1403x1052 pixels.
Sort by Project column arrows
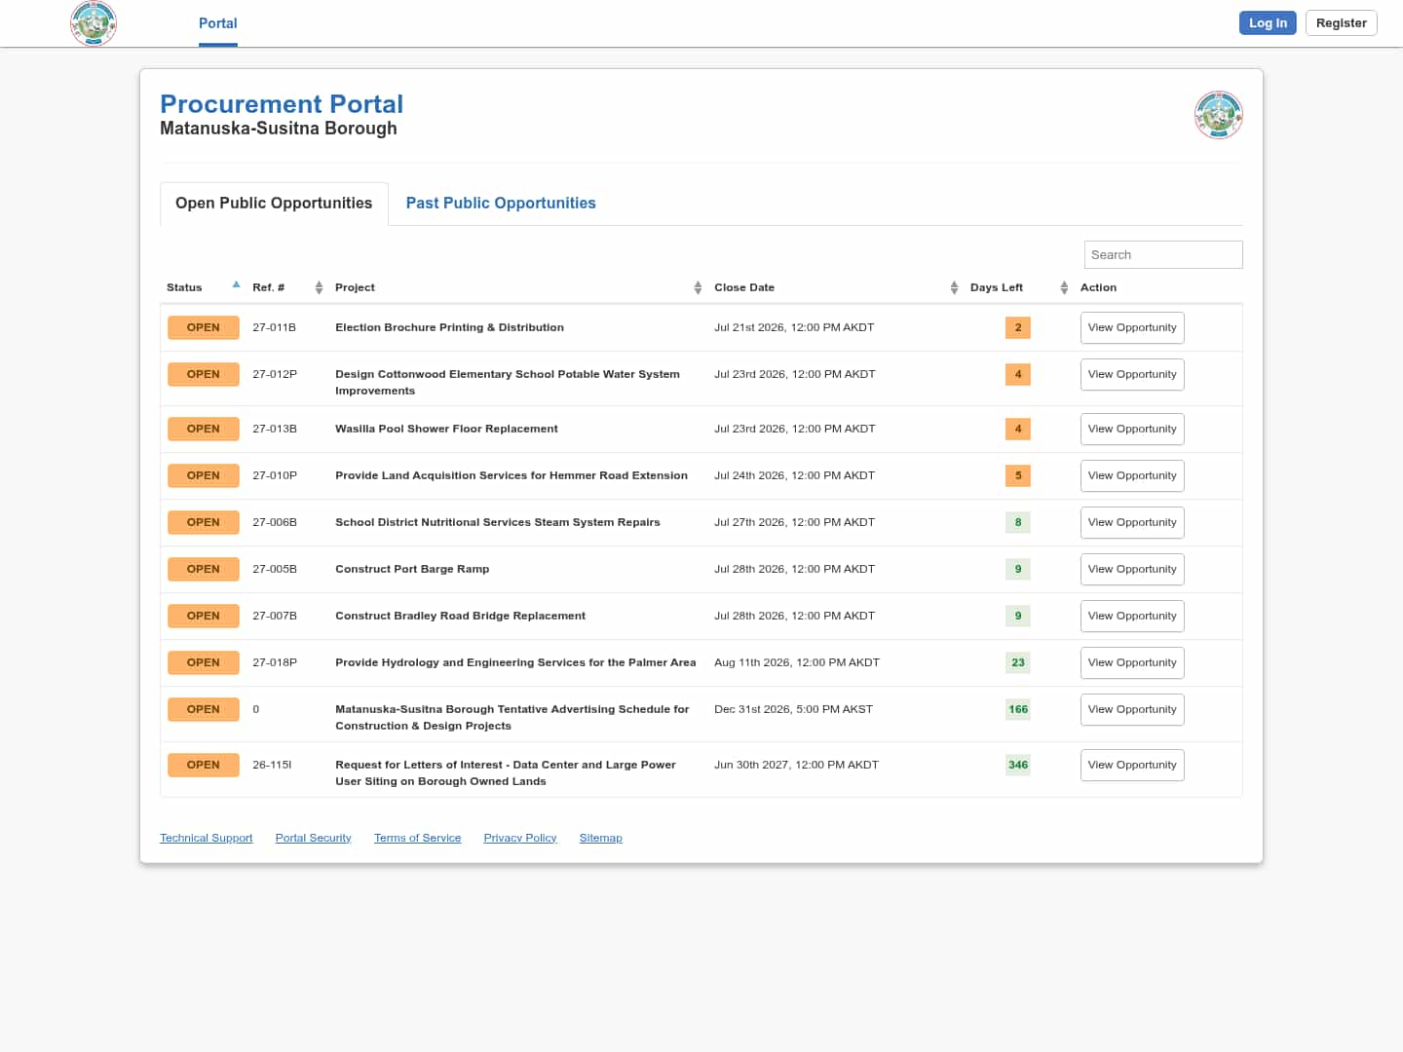coord(698,287)
